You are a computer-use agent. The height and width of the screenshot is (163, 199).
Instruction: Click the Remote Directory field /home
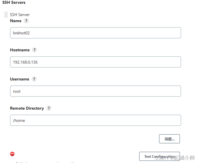[96, 120]
